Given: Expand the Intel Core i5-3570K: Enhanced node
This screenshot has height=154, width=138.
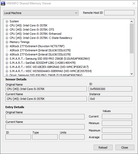Looking at the screenshot, I should 7,34.
